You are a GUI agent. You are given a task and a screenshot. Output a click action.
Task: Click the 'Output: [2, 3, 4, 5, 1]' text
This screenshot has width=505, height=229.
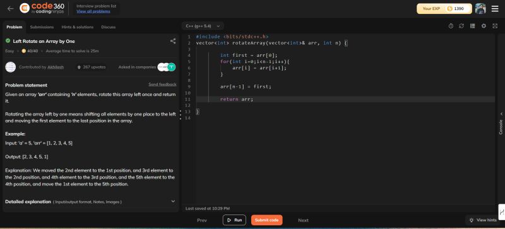(x=27, y=156)
